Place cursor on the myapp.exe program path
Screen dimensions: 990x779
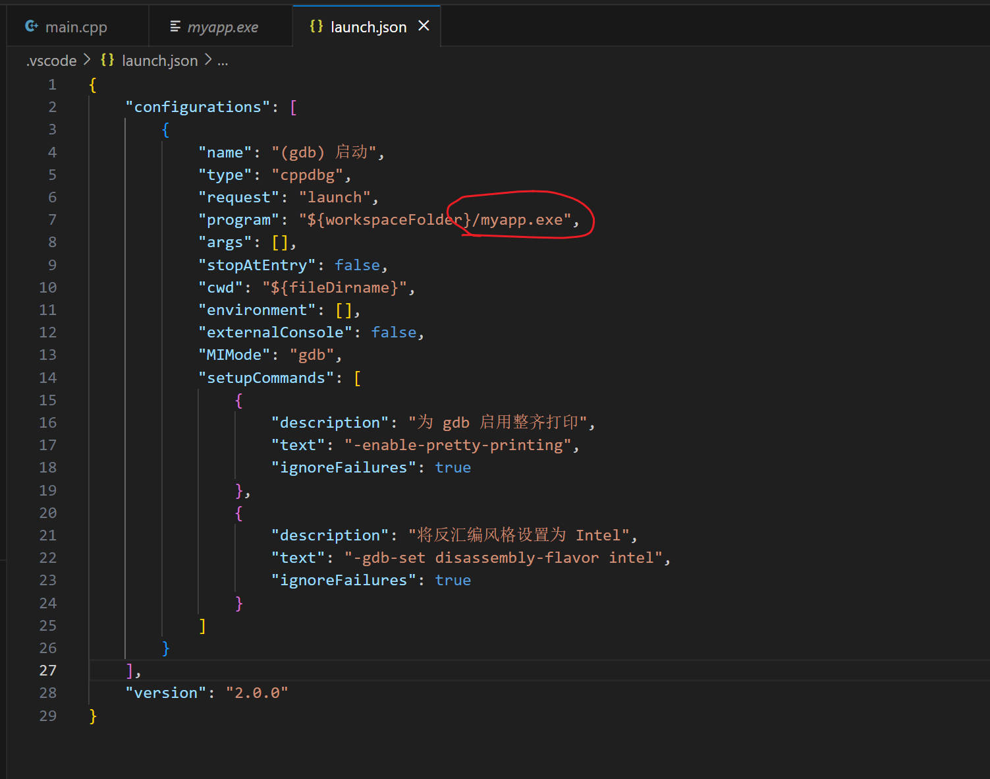(x=520, y=219)
